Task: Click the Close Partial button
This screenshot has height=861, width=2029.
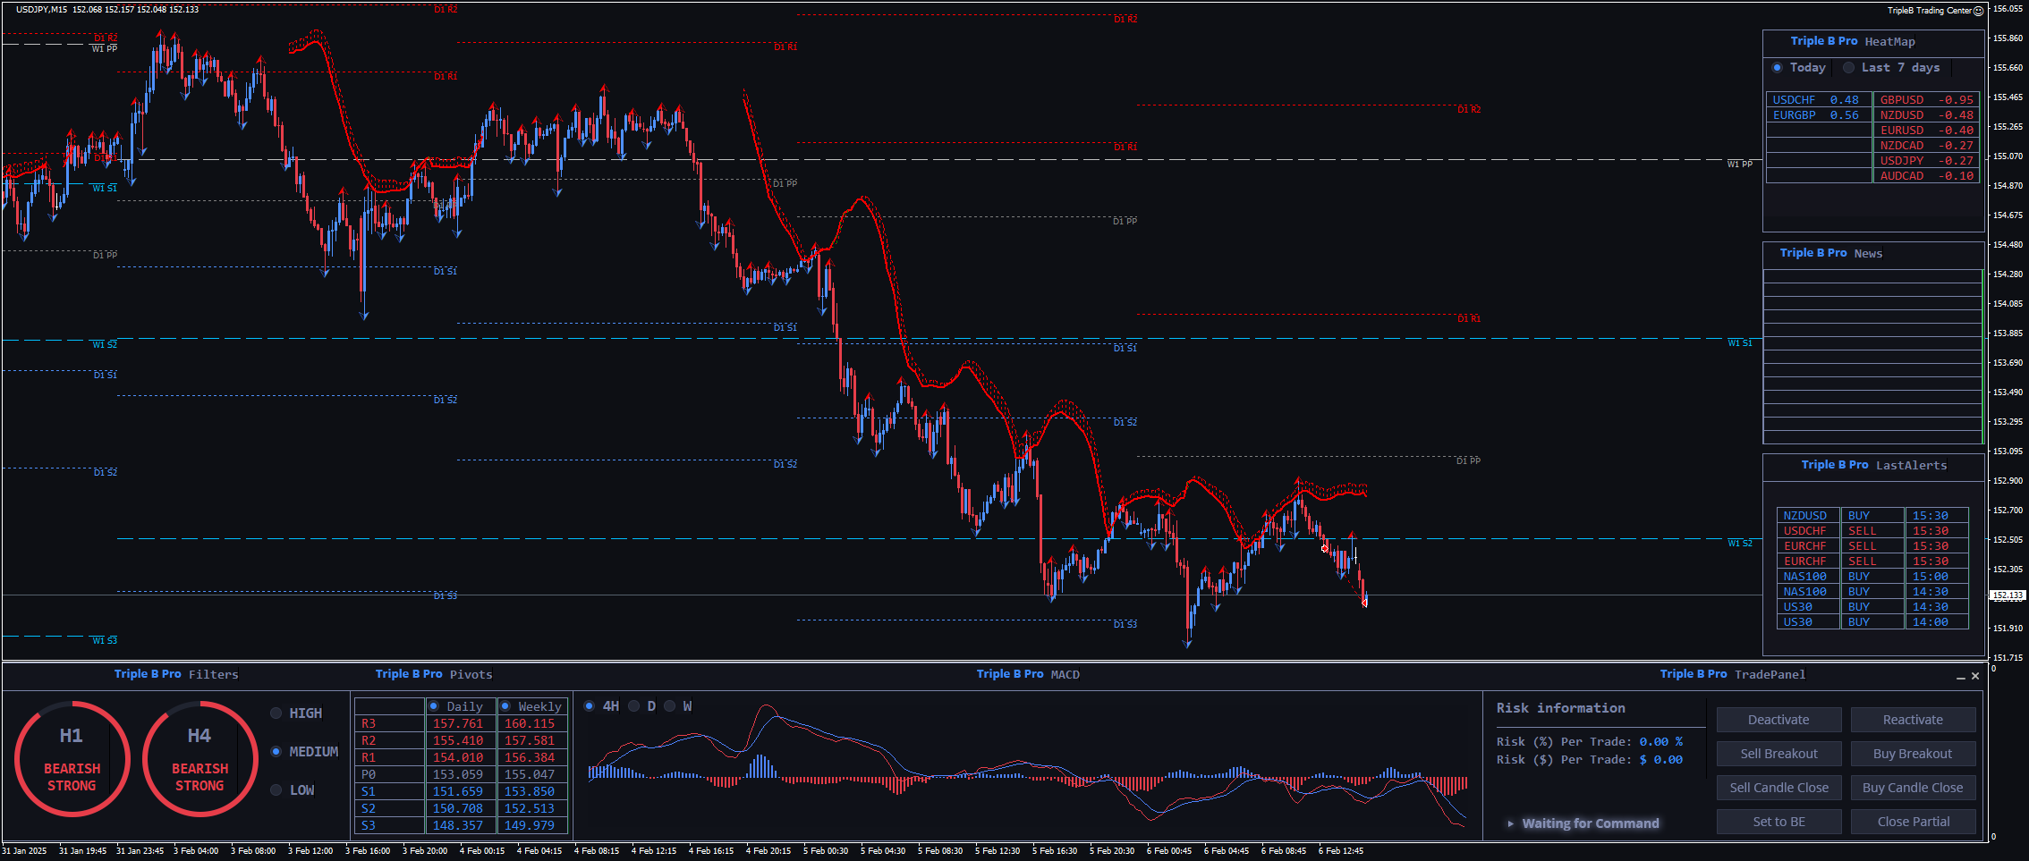Action: [x=1913, y=822]
